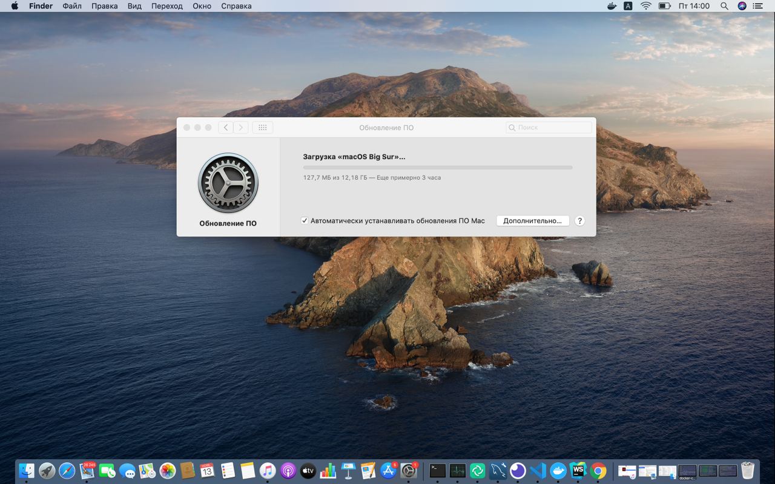Go back with the left chevron button
775x484 pixels.
point(225,128)
